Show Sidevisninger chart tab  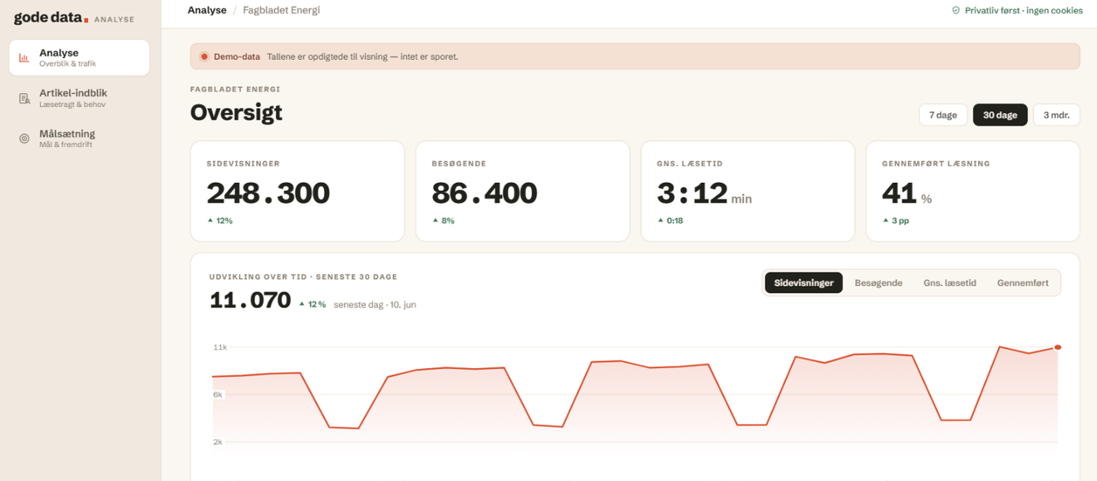pyautogui.click(x=804, y=282)
